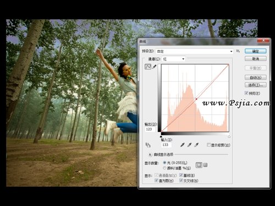The image size is (275, 206).
Task: Cancel with the 取消 button
Action: point(256,59)
